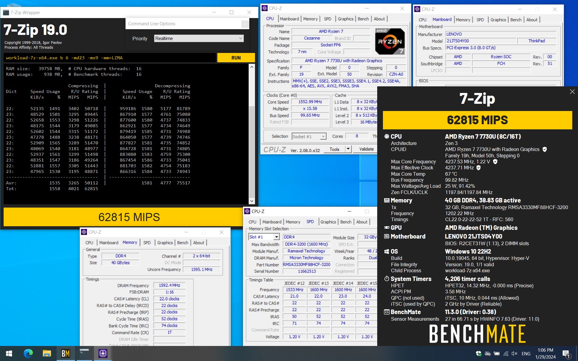The image size is (578, 361).
Task: Open File Explorer from the taskbar
Action: 47,353
